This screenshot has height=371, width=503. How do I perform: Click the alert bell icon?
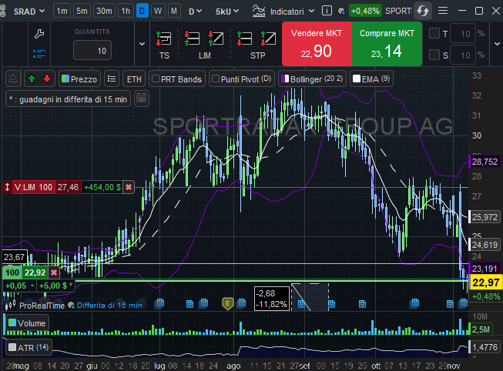[x=14, y=79]
